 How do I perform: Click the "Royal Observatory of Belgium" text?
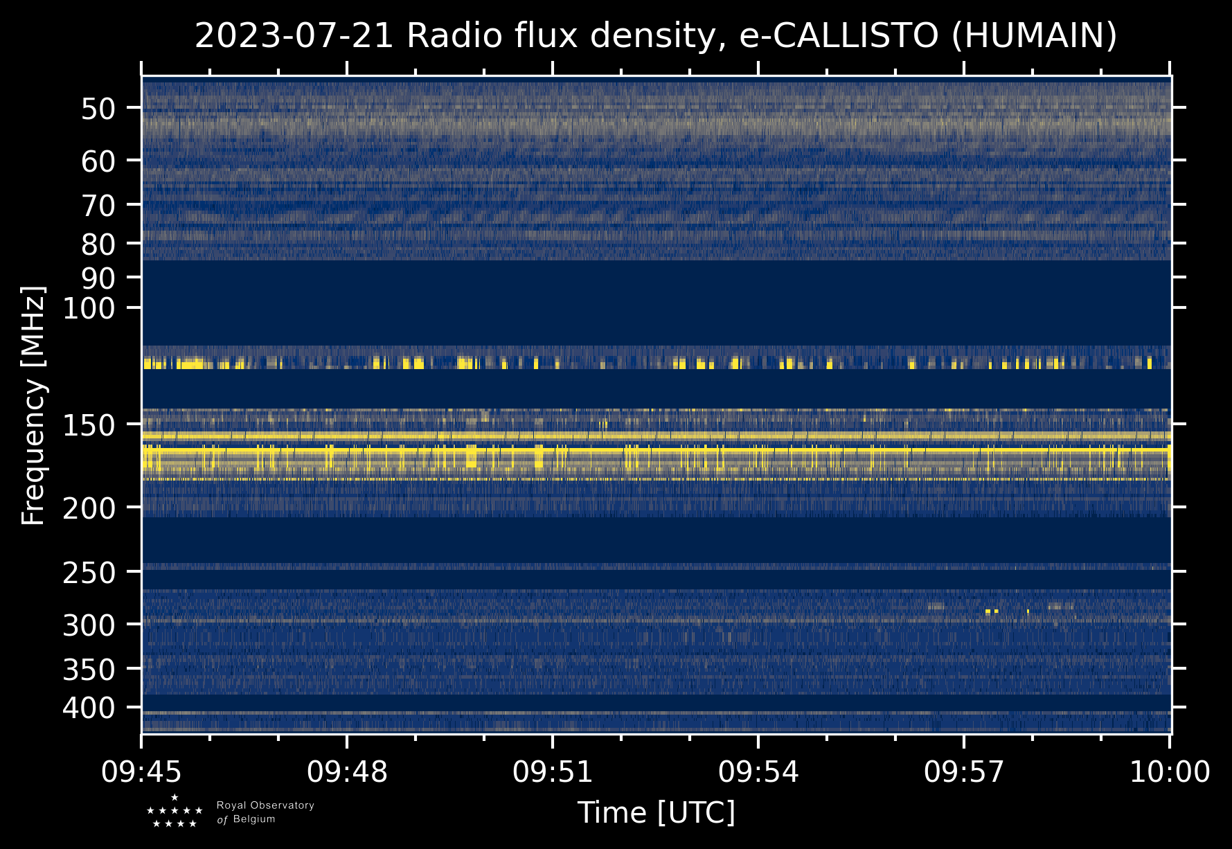(265, 812)
